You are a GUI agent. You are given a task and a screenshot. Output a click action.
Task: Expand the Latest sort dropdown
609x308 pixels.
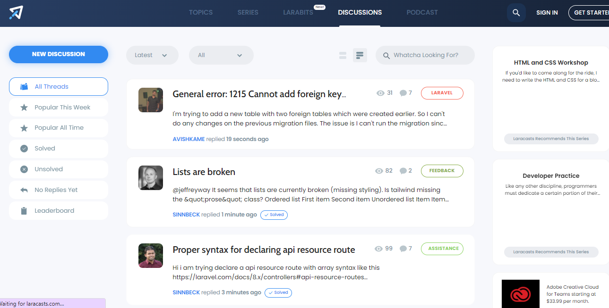152,55
